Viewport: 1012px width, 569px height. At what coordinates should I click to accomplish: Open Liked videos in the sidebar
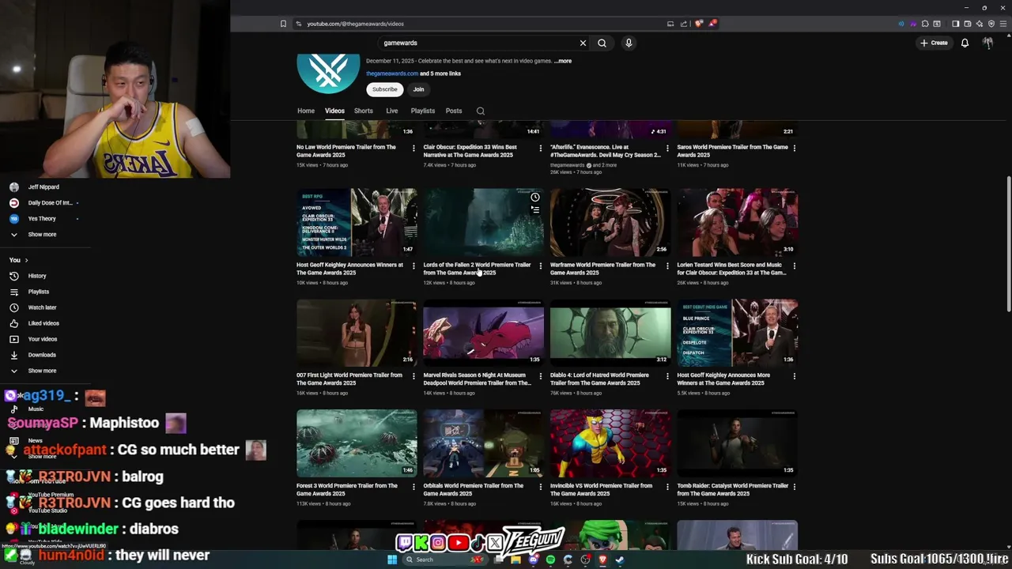[43, 323]
